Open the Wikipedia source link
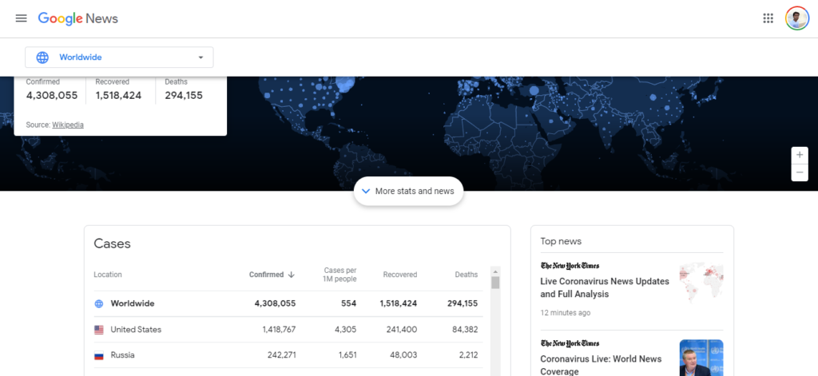Viewport: 818px width, 376px height. pos(68,125)
